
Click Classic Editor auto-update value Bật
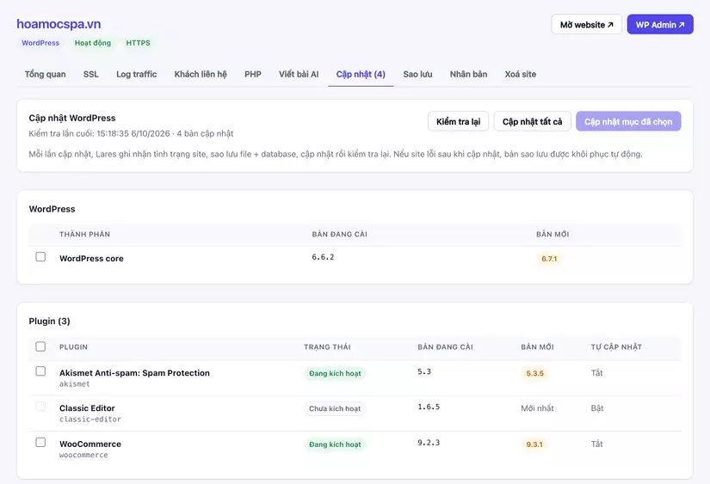pos(596,408)
